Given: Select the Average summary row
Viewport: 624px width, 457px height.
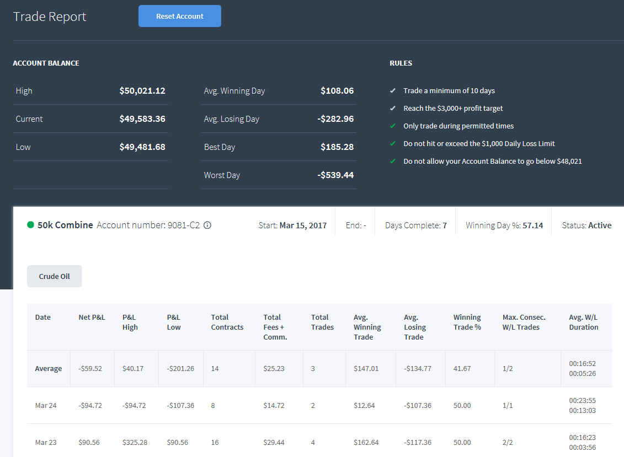Looking at the screenshot, I should 319,368.
